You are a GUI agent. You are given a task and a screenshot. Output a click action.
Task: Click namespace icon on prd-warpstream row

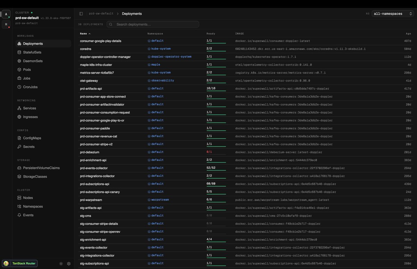[x=149, y=200]
